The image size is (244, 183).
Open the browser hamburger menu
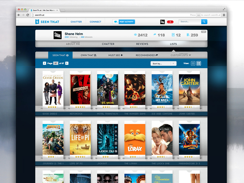pyautogui.click(x=224, y=15)
